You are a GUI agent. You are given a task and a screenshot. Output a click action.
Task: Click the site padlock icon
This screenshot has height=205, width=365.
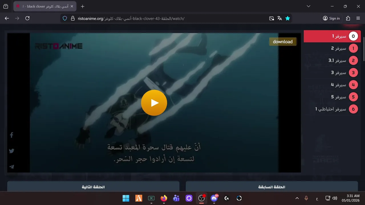pos(72,19)
